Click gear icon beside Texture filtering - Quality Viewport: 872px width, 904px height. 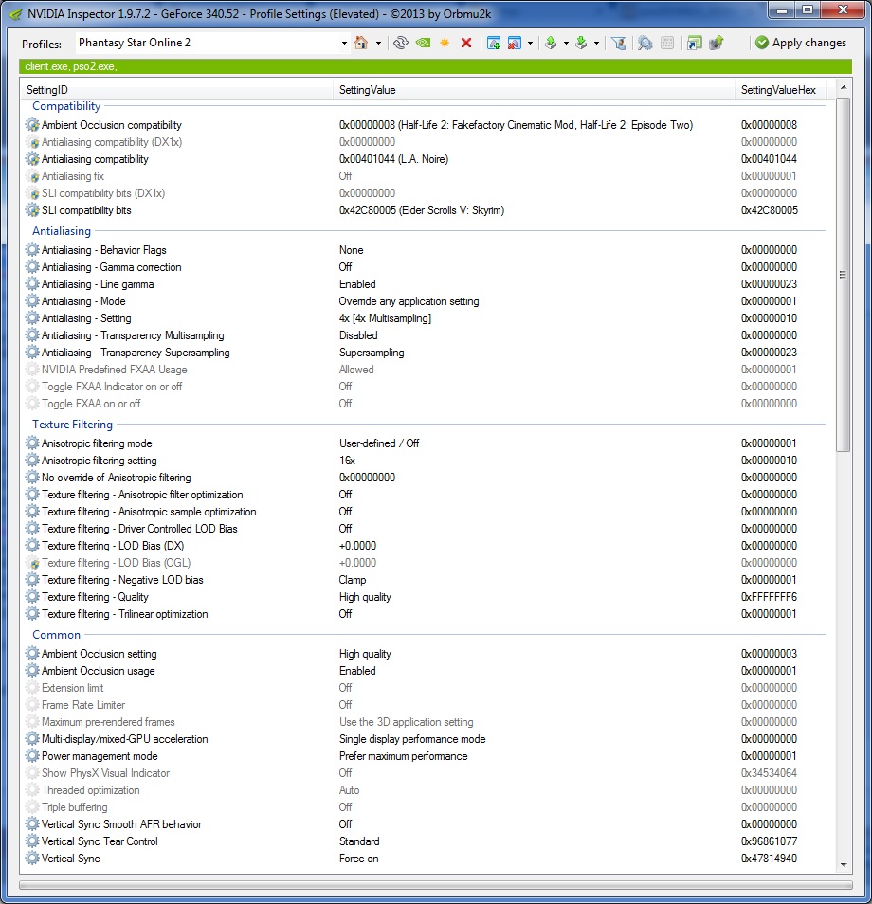point(32,597)
